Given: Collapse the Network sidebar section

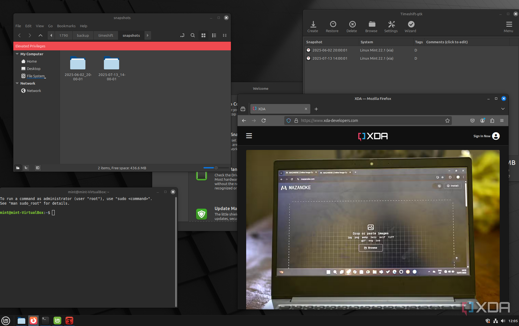Looking at the screenshot, I should click(x=17, y=83).
